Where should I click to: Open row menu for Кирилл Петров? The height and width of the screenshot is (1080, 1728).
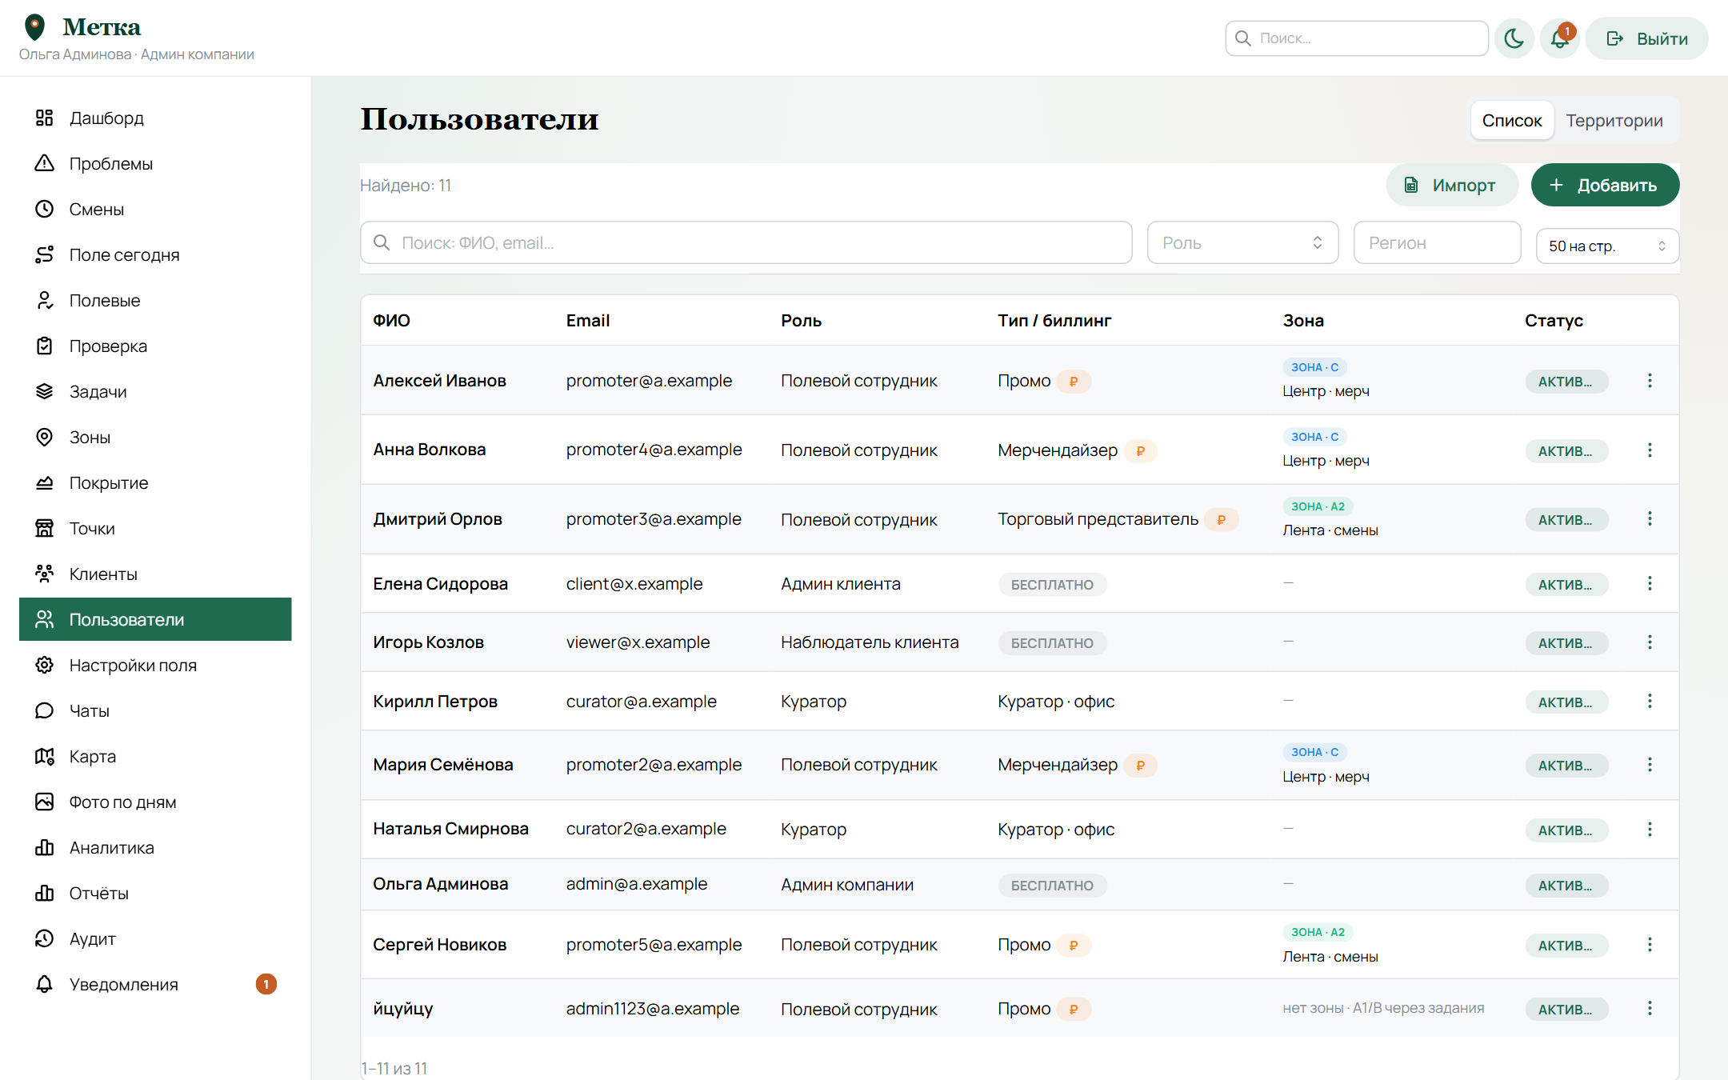(1650, 702)
